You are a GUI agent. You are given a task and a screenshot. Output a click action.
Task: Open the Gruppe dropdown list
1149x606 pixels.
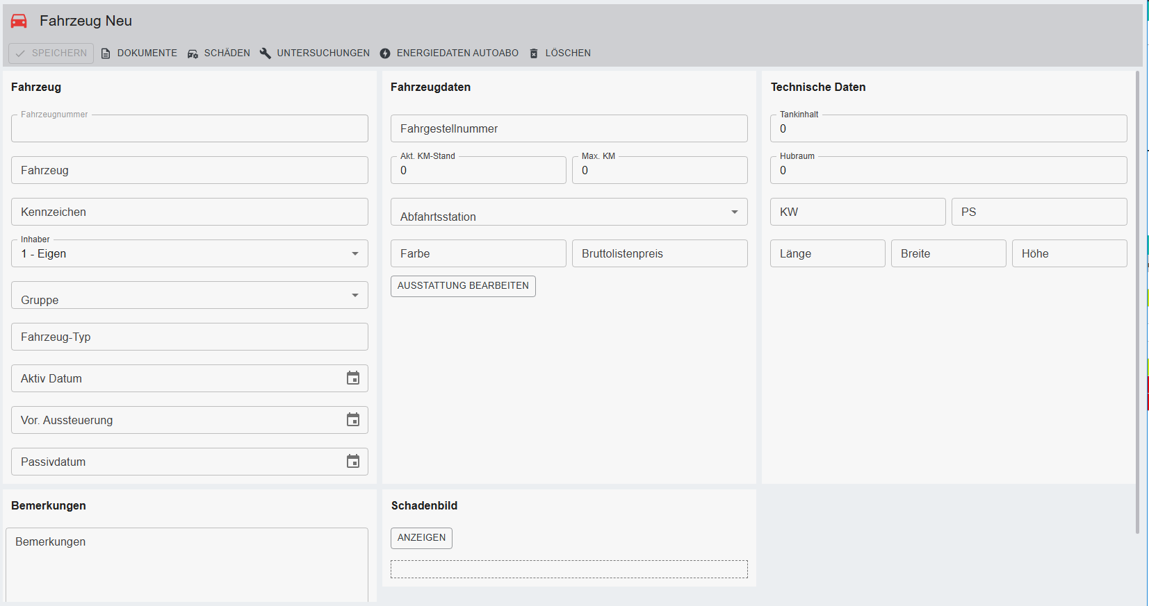[355, 296]
